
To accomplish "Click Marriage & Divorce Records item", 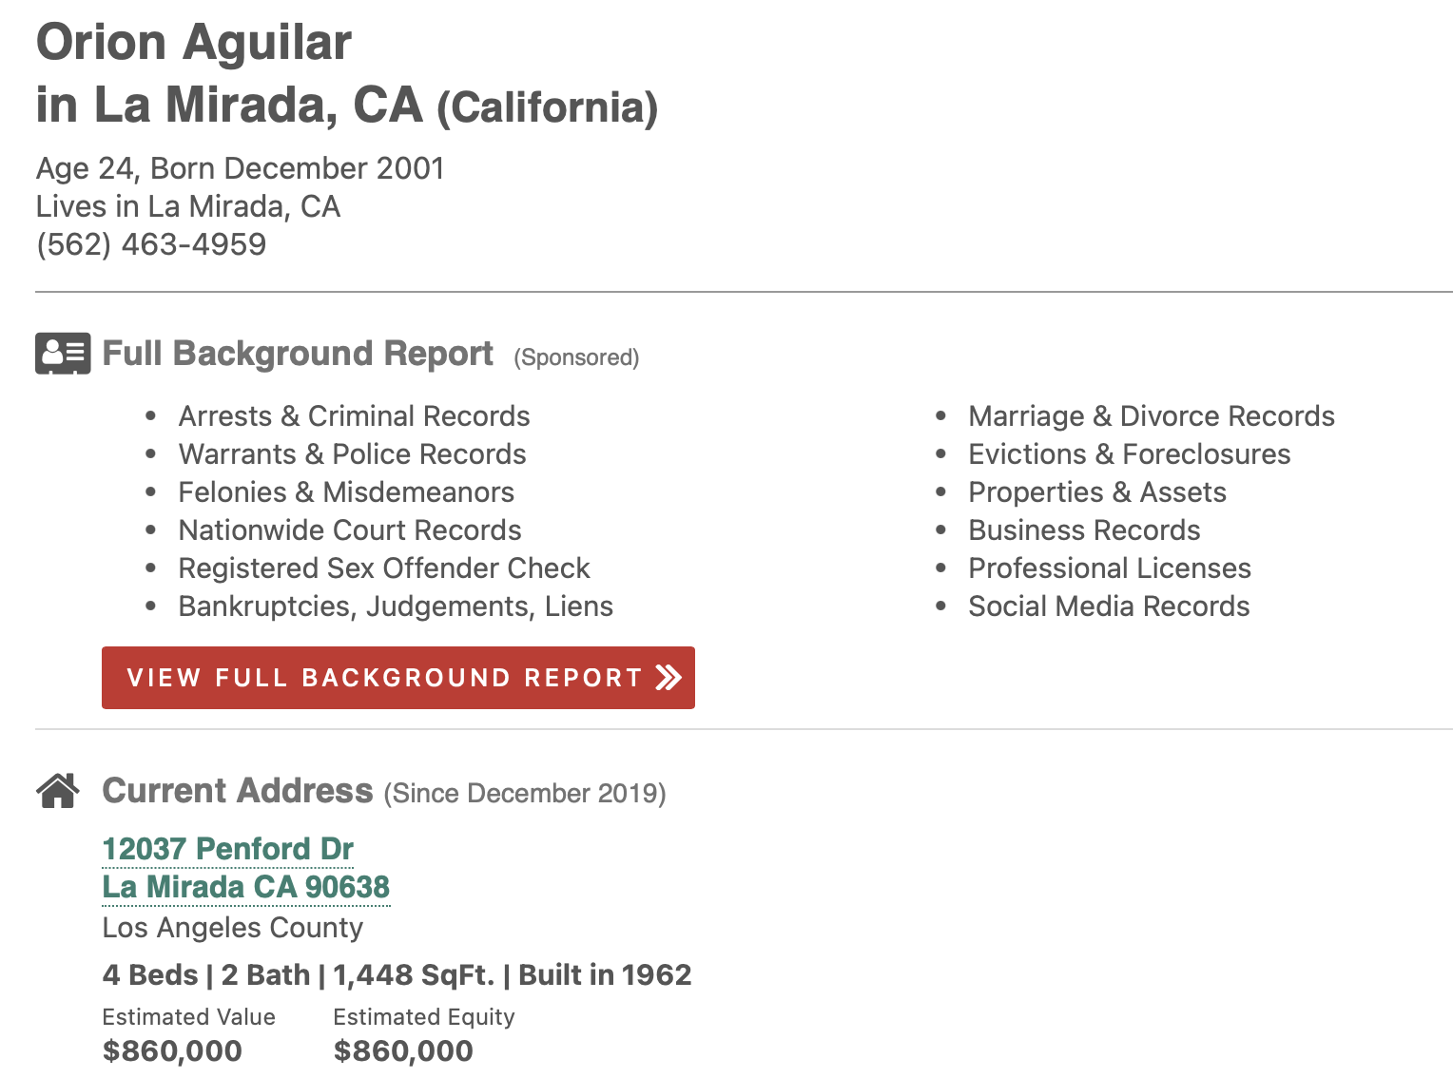I will click(x=1152, y=416).
